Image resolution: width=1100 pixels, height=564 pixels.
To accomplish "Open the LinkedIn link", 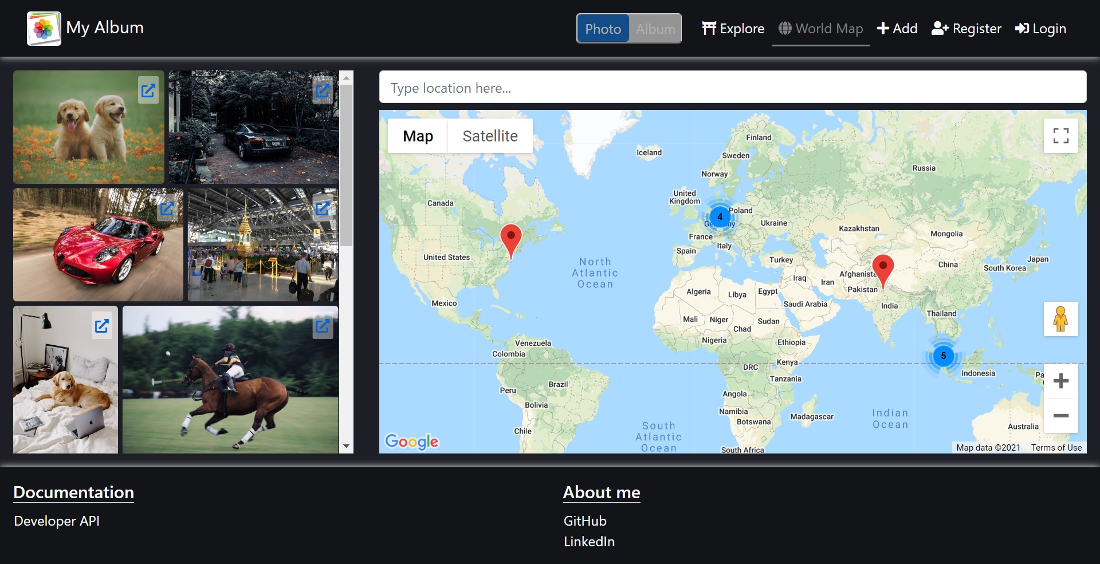I will coord(589,542).
